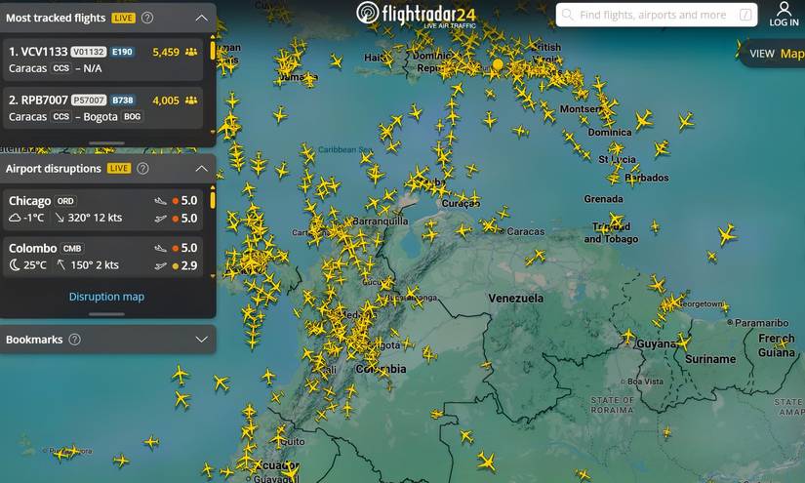Click the P57007 callsign badge
Image resolution: width=805 pixels, height=483 pixels.
coord(89,101)
